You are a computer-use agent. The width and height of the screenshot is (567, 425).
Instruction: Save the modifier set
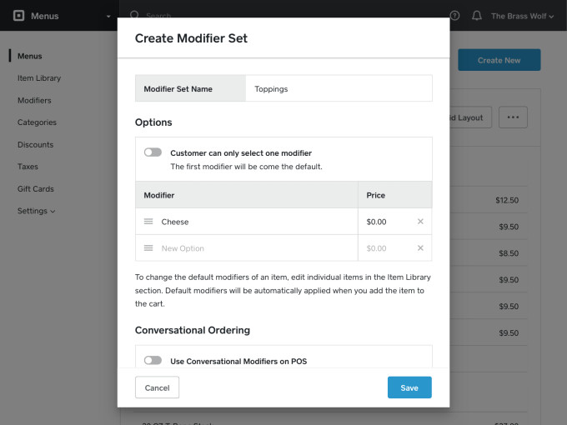point(409,387)
